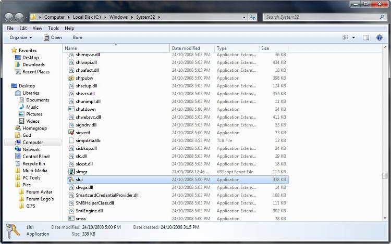Image resolution: width=391 pixels, height=244 pixels.
Task: Click the Videos film icon
Action: point(22,121)
